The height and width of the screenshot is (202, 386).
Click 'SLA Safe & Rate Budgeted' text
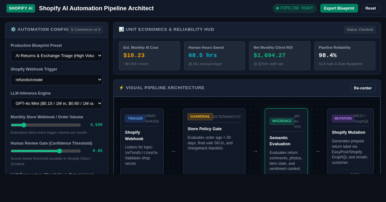[x=340, y=64]
